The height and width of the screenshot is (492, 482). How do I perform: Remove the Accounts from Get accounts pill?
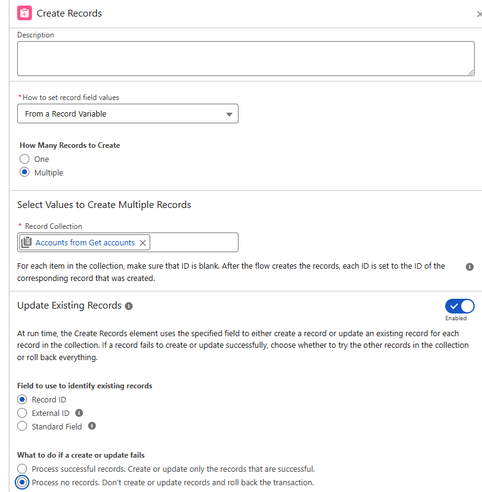point(143,242)
